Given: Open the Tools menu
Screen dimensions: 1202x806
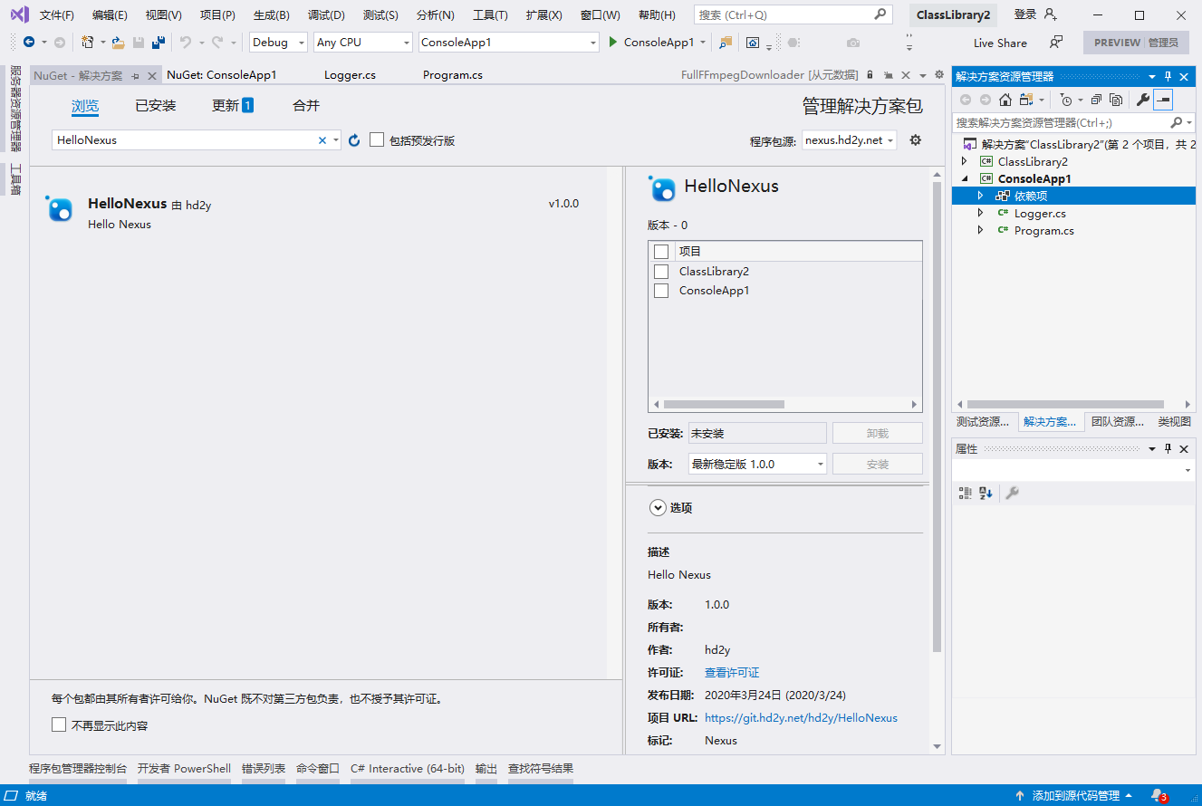Looking at the screenshot, I should [x=490, y=15].
